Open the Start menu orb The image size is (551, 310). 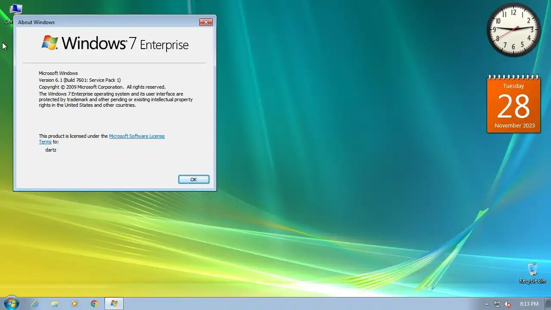point(11,303)
